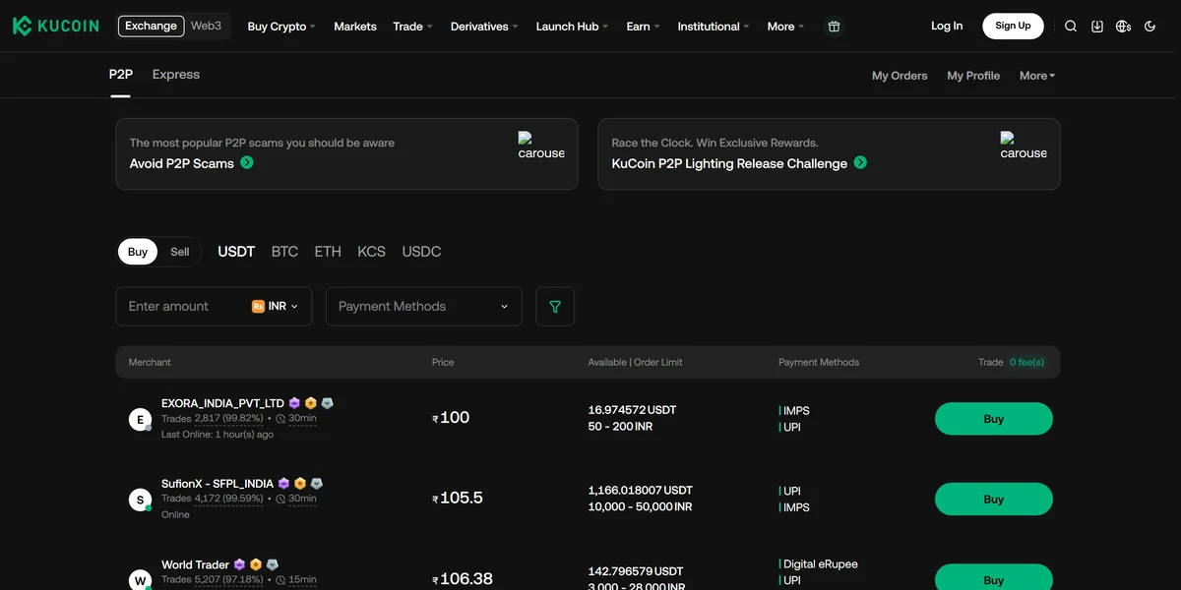Click the orange INR rupee currency icon

pos(258,307)
